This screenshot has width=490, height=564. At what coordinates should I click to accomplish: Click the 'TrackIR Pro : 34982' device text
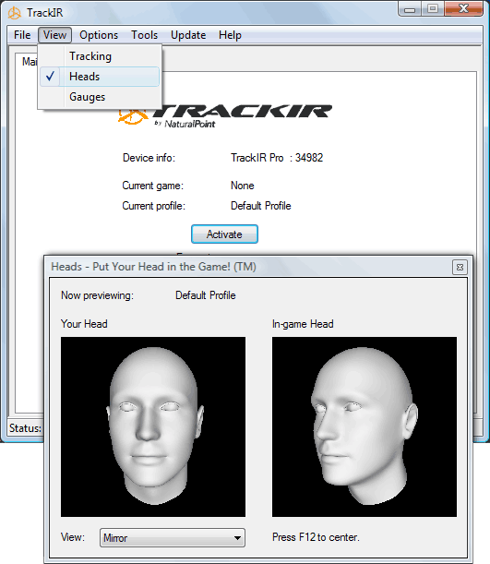(x=277, y=158)
